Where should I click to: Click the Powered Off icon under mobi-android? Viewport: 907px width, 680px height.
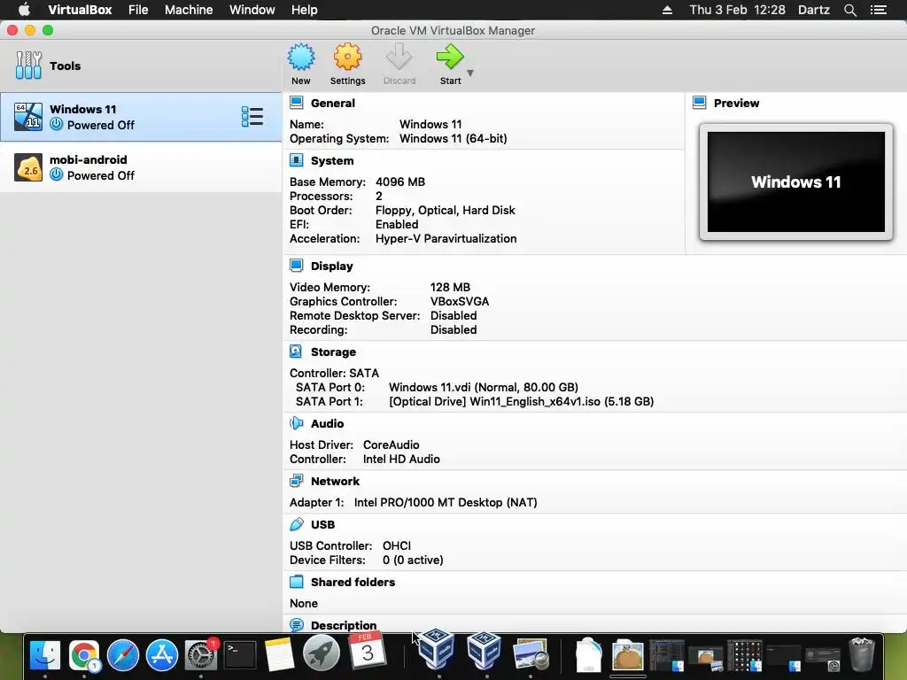point(56,174)
